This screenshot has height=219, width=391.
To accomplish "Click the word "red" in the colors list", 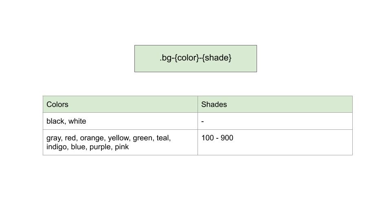I will [70, 138].
